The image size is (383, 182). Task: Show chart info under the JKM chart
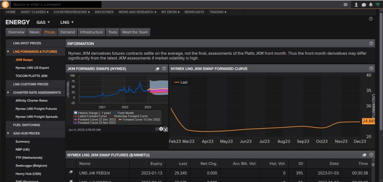point(161,129)
